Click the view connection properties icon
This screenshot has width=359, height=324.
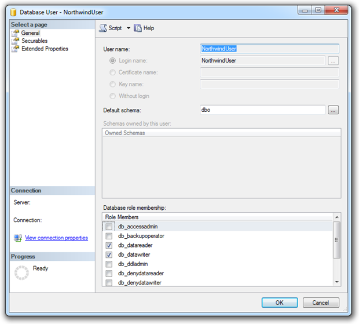[x=18, y=238]
